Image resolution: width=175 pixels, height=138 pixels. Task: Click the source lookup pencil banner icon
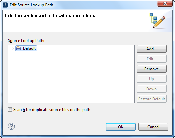(x=157, y=21)
